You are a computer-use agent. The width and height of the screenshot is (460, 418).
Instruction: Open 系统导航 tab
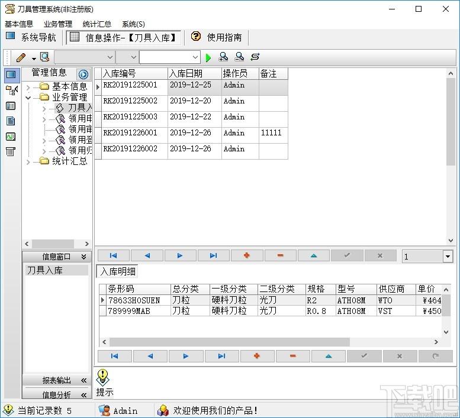point(31,37)
